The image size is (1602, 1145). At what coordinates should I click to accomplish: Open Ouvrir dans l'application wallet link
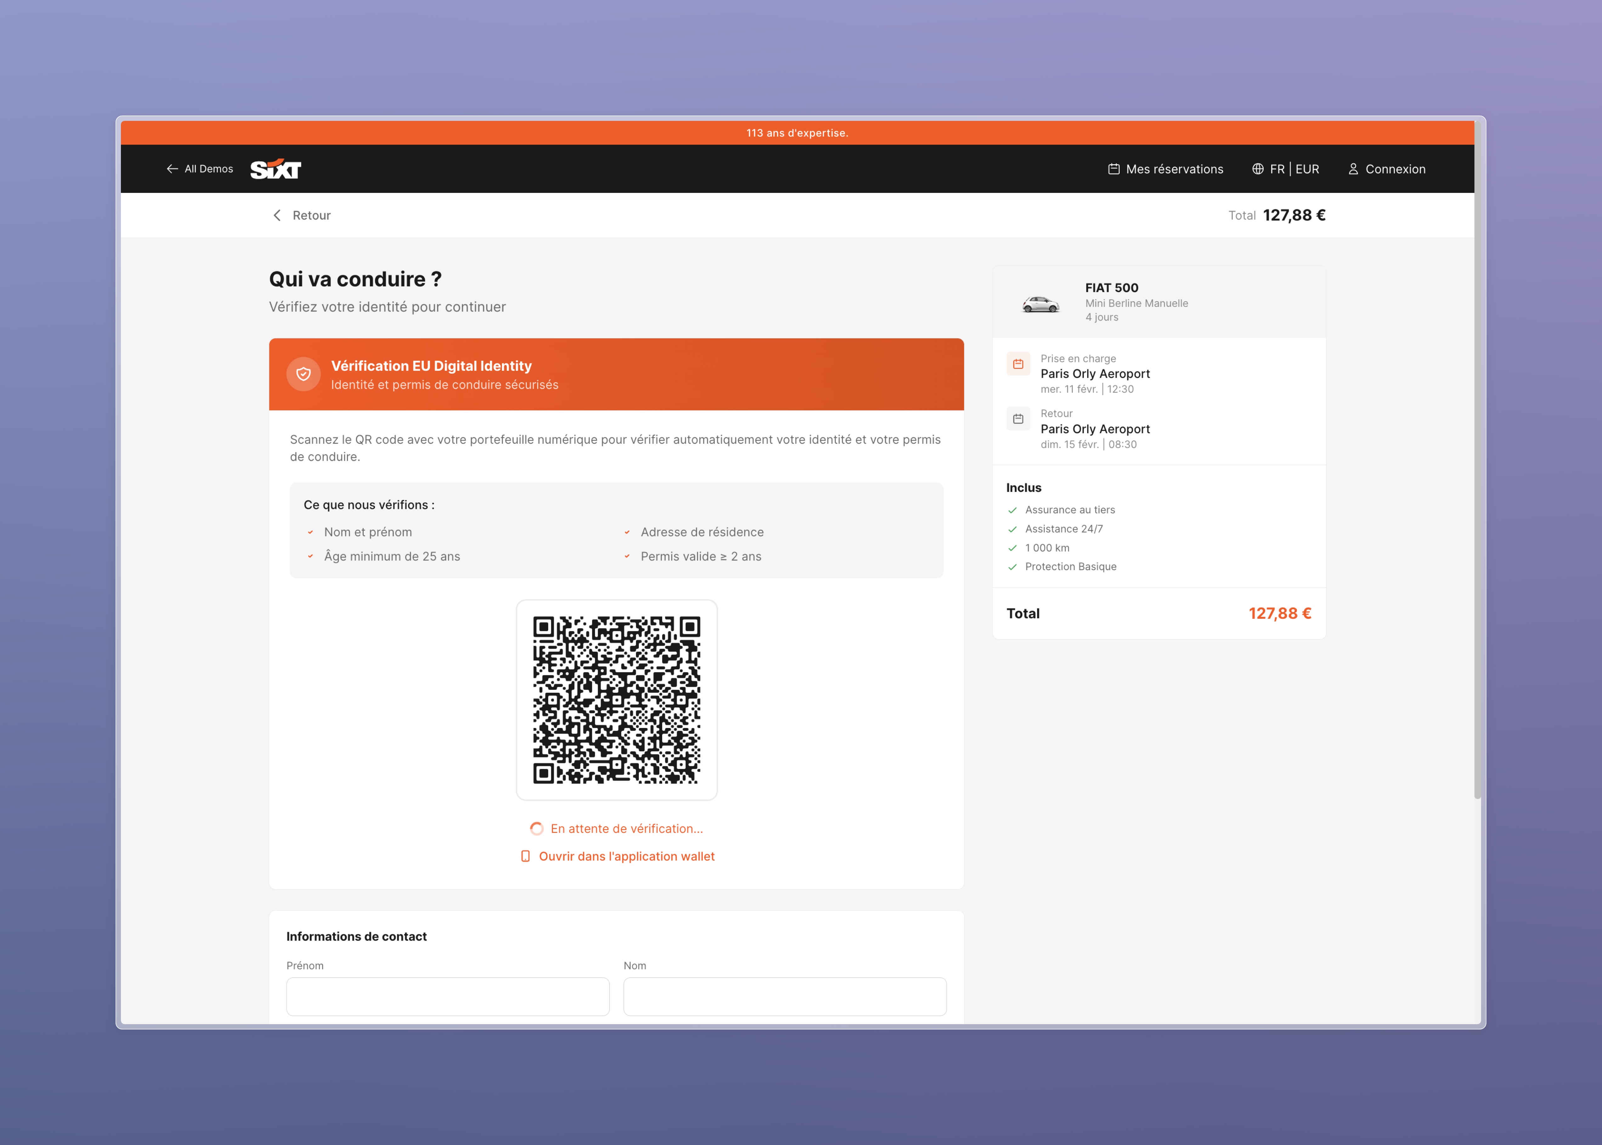tap(617, 857)
